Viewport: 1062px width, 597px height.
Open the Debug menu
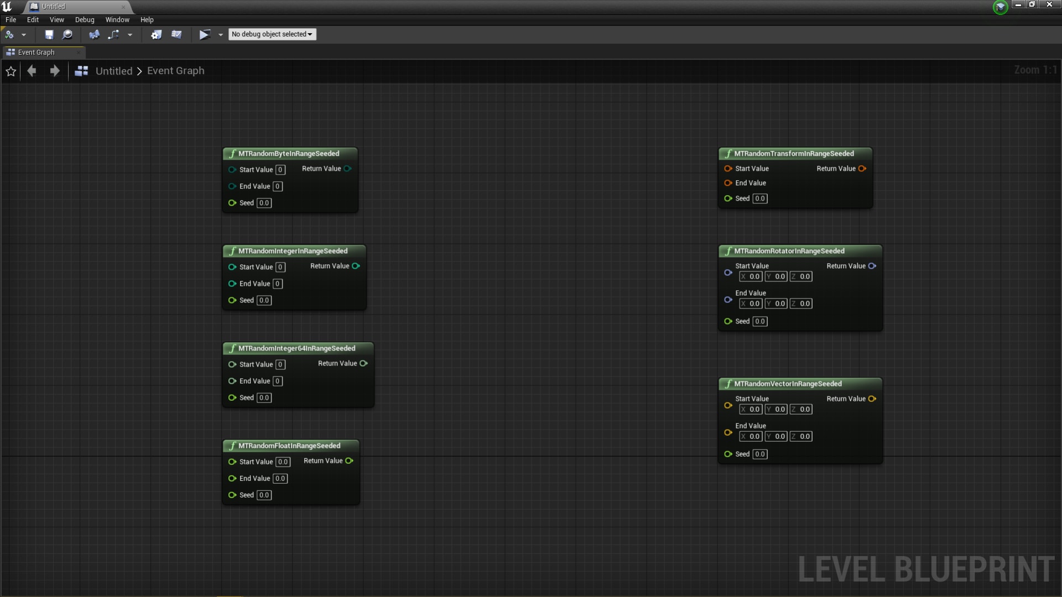coord(84,20)
